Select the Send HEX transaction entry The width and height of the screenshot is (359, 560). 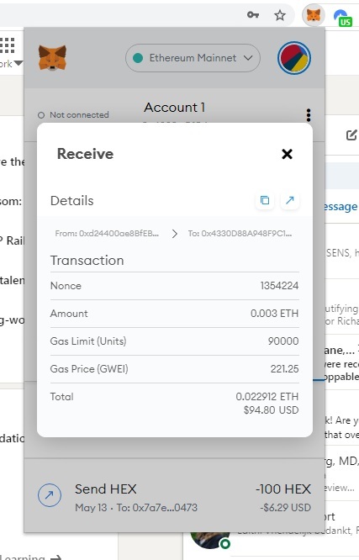(x=174, y=496)
